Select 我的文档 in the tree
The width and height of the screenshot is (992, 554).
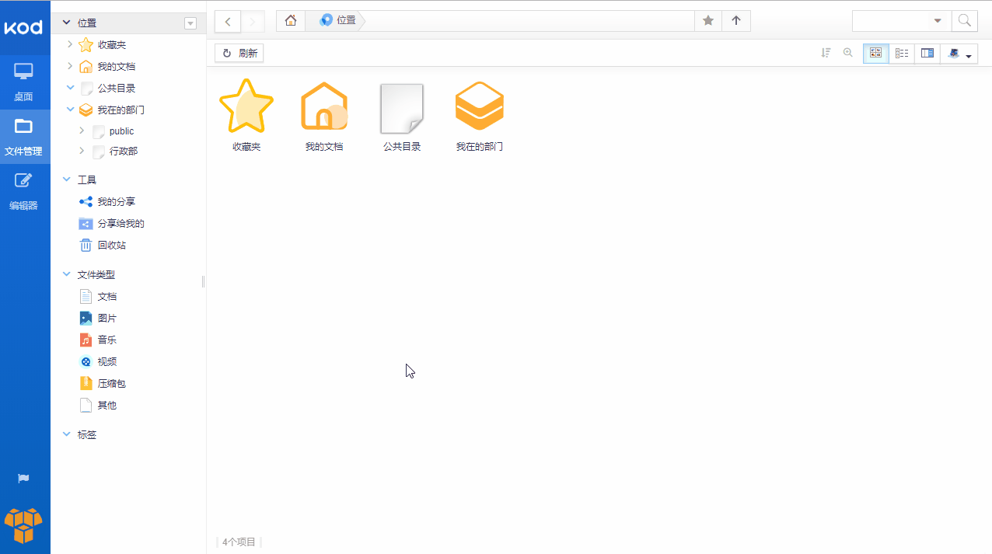(x=117, y=67)
